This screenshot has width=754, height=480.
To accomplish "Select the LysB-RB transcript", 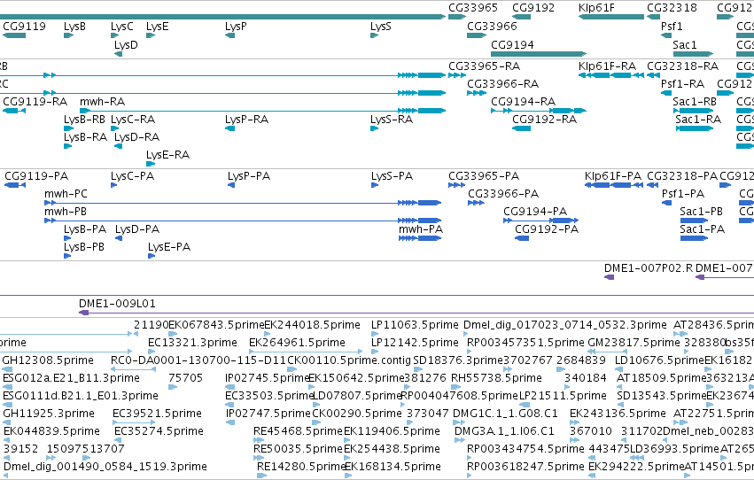I will click(68, 128).
